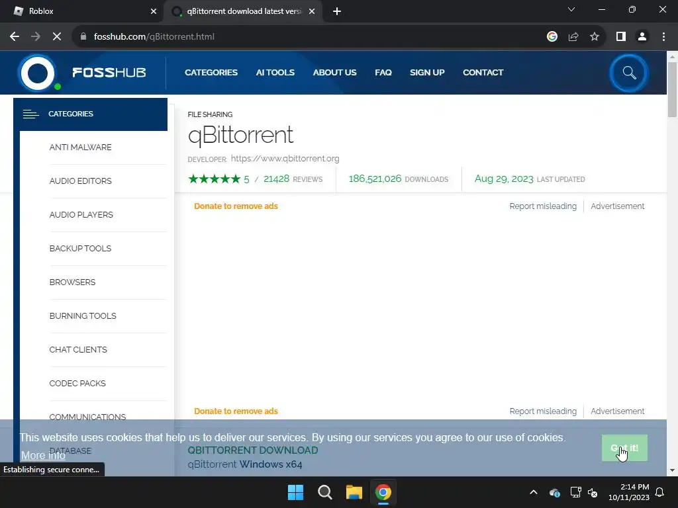Open the tab search dropdown chevron
The height and width of the screenshot is (508, 678).
pos(571,9)
